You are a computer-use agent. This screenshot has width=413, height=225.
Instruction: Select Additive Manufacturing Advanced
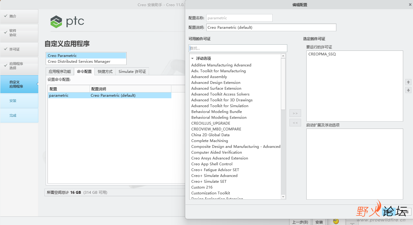coord(221,65)
